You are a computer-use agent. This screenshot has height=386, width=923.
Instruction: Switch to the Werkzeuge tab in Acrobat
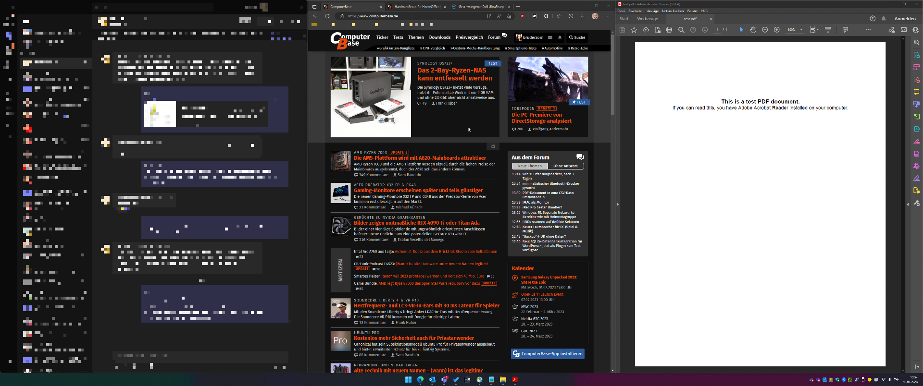[x=648, y=19]
